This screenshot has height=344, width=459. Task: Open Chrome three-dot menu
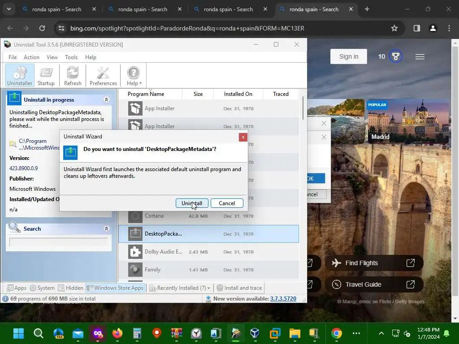[449, 28]
